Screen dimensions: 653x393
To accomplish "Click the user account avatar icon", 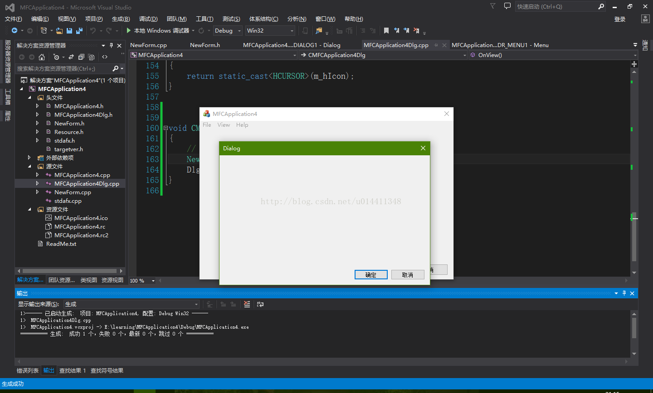I will point(645,19).
